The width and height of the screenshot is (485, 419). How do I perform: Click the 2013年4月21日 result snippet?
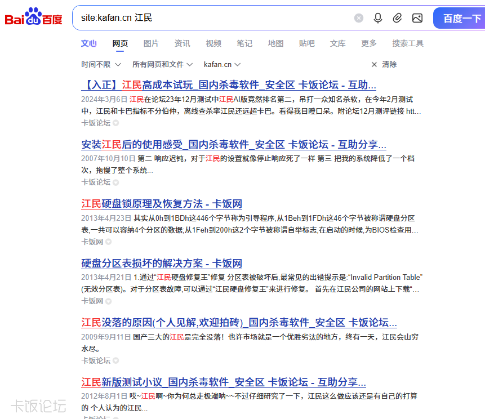coord(252,283)
